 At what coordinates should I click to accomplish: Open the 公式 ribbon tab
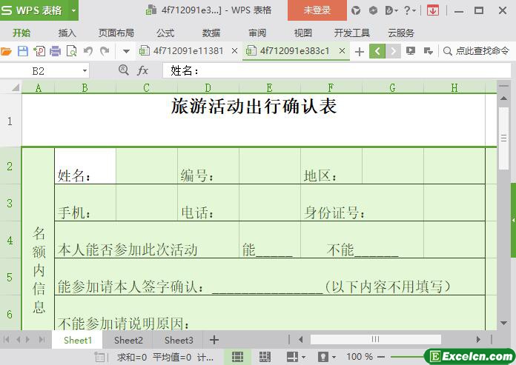coord(165,33)
